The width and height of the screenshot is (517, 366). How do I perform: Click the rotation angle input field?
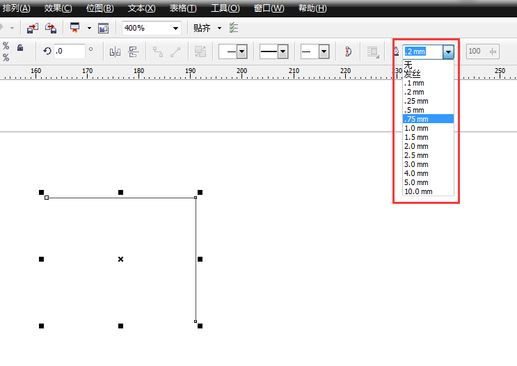(x=70, y=51)
